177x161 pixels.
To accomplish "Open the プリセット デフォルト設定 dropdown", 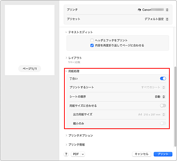I will pos(167,19).
